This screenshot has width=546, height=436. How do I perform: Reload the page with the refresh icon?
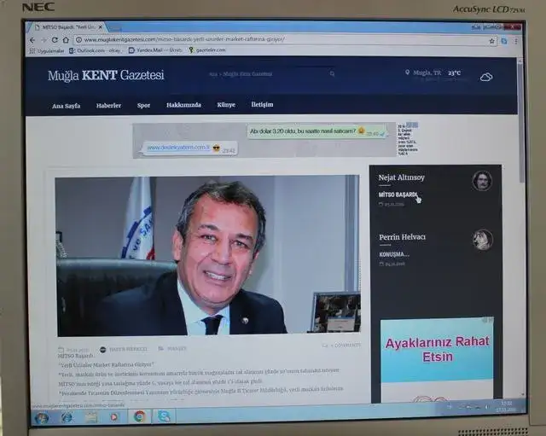click(55, 40)
